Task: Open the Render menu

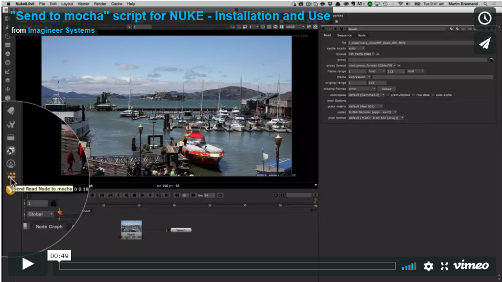Action: pos(100,4)
